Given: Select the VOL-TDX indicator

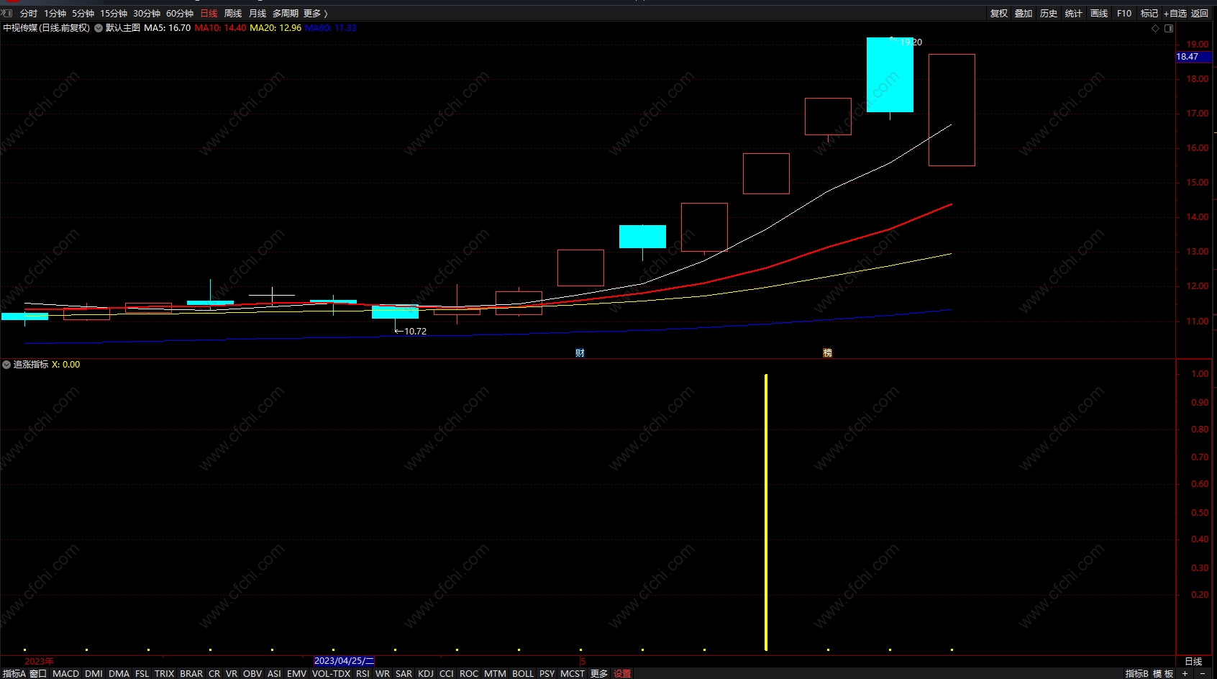Looking at the screenshot, I should (x=332, y=673).
